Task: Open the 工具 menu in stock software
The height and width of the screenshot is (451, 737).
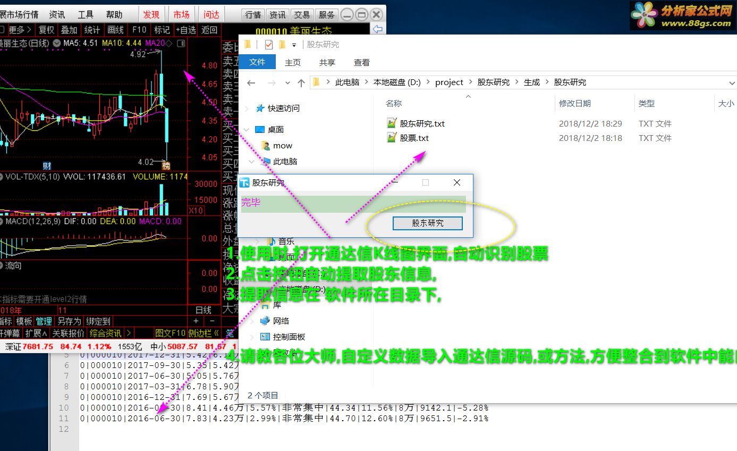Action: [86, 14]
